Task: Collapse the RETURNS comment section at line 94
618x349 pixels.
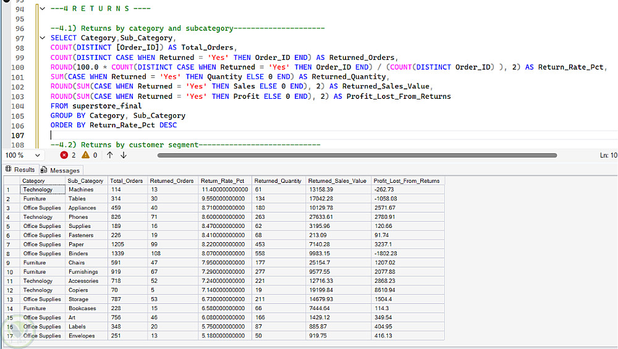Action: [x=43, y=9]
